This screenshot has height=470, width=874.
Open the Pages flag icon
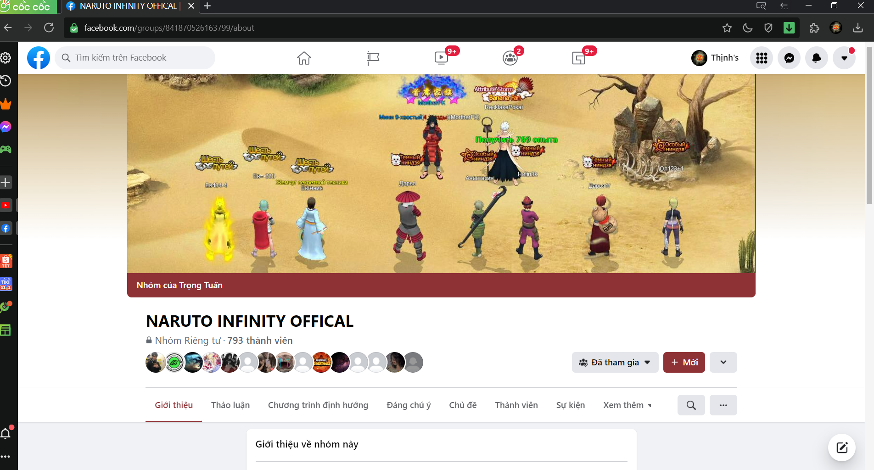373,58
